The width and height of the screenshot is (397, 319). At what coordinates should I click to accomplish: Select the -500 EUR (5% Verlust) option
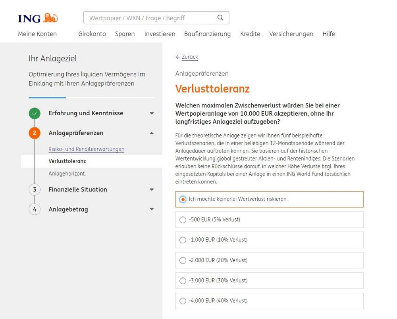pos(183,220)
